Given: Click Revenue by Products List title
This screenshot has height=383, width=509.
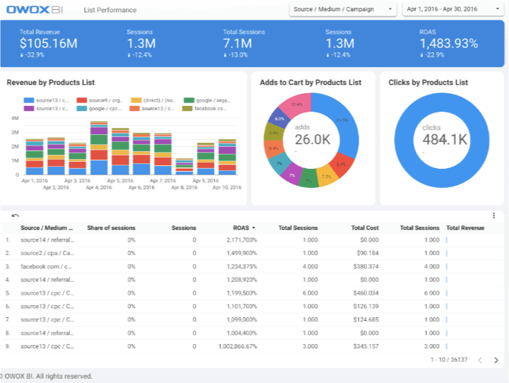Looking at the screenshot, I should click(x=51, y=83).
